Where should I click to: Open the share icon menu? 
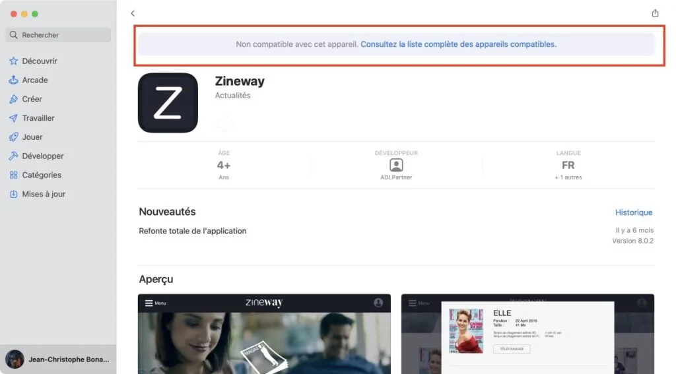[x=655, y=13]
